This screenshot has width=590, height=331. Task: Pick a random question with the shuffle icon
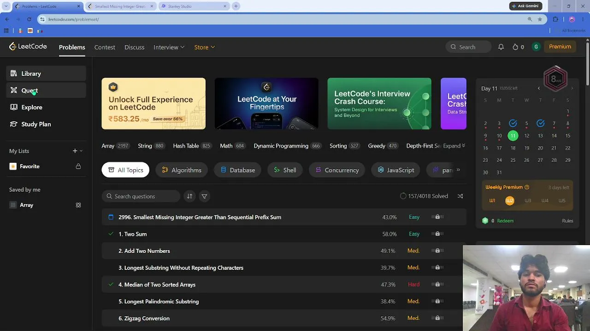(x=460, y=196)
